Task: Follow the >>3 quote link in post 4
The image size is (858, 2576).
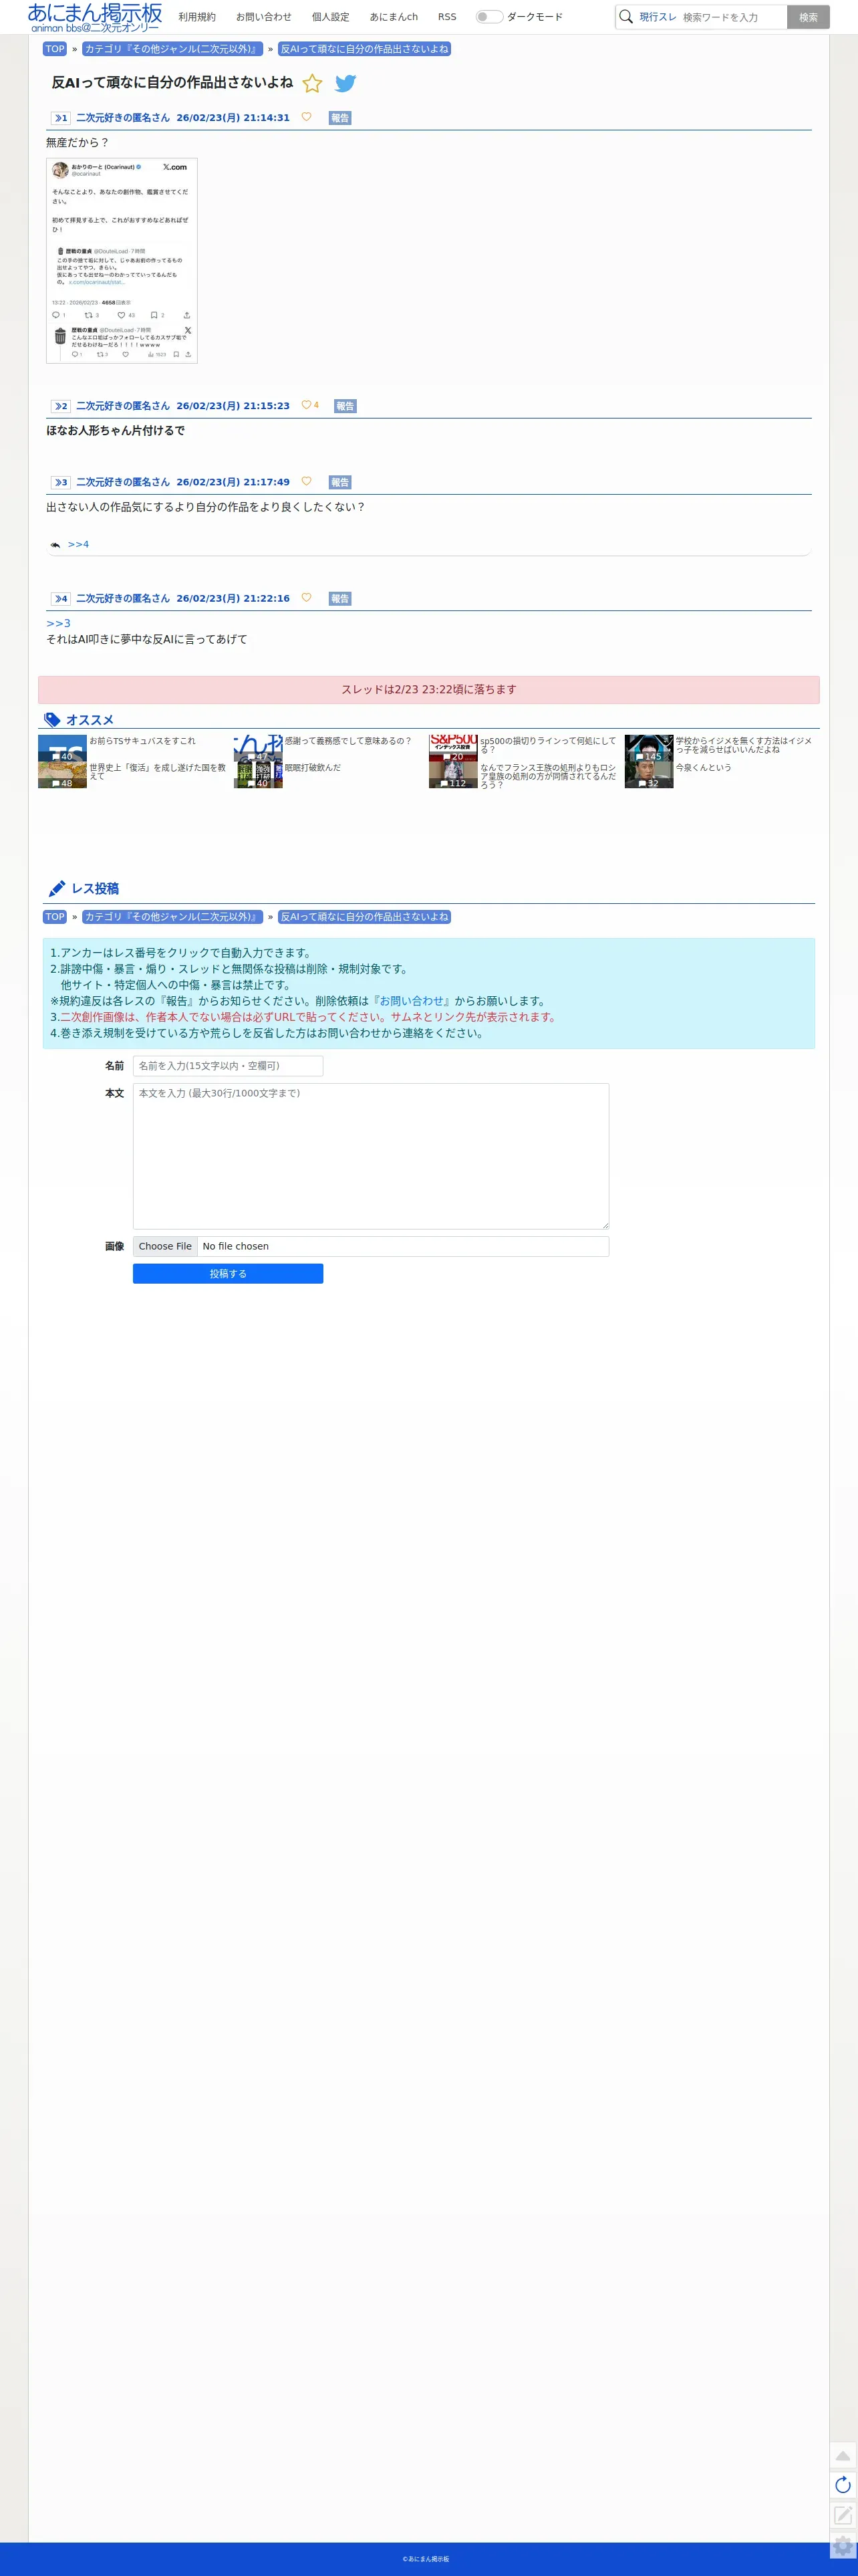Action: 58,623
